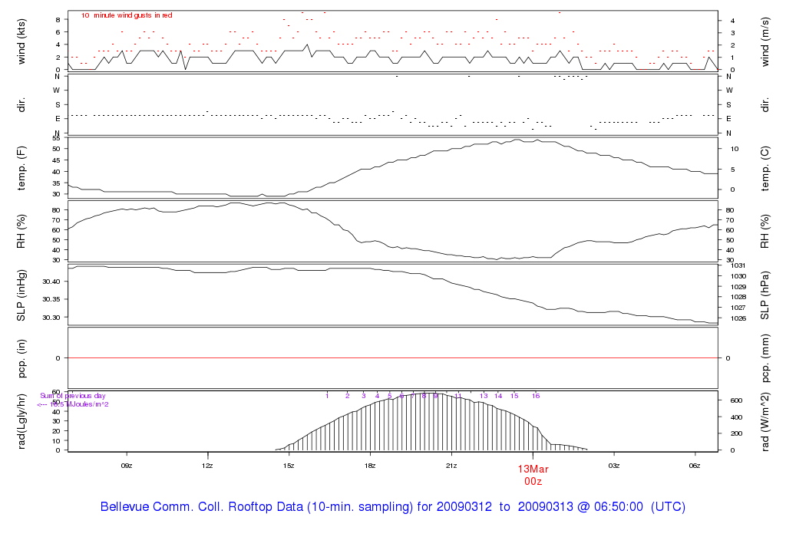786x537 pixels.
Task: Click the '12z' time tick label
Action: (207, 466)
